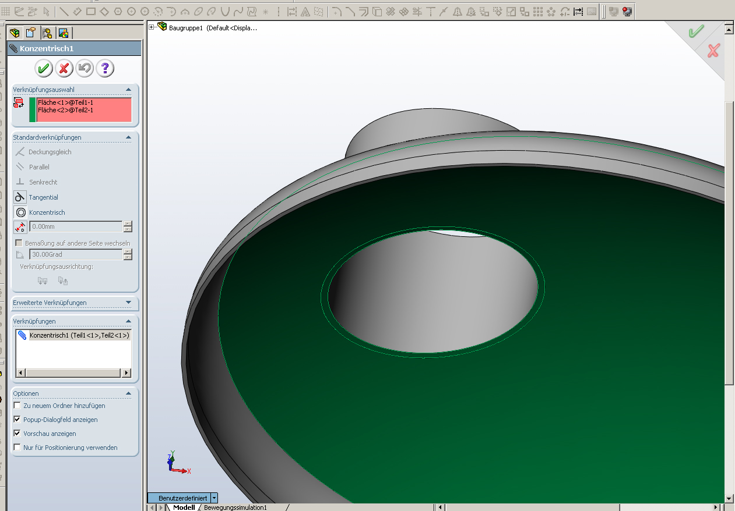Image resolution: width=735 pixels, height=511 pixels.
Task: Open help via the purple question mark
Action: tap(105, 69)
